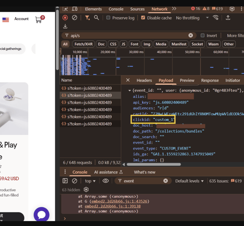Filter requests by Media type
This screenshot has height=226, width=244.
[161, 44]
